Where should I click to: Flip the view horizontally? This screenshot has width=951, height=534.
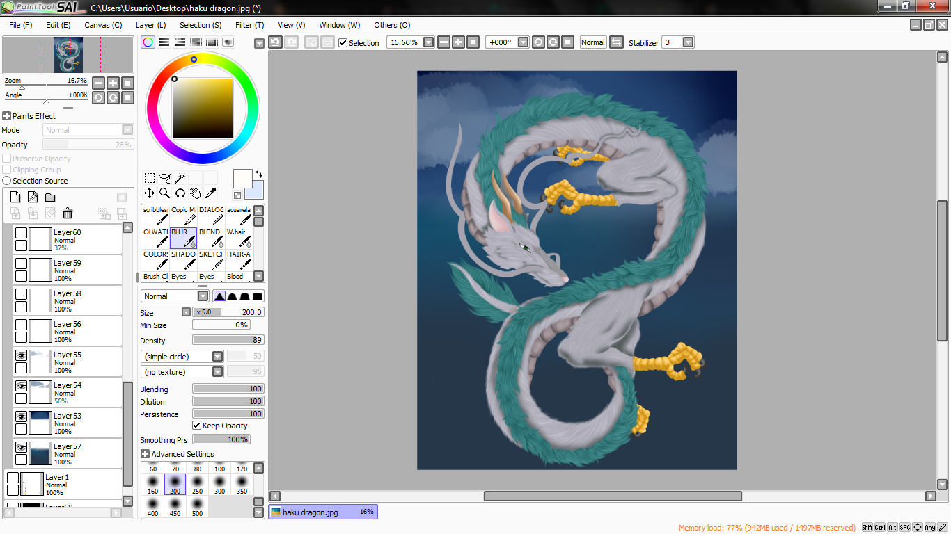click(x=616, y=42)
